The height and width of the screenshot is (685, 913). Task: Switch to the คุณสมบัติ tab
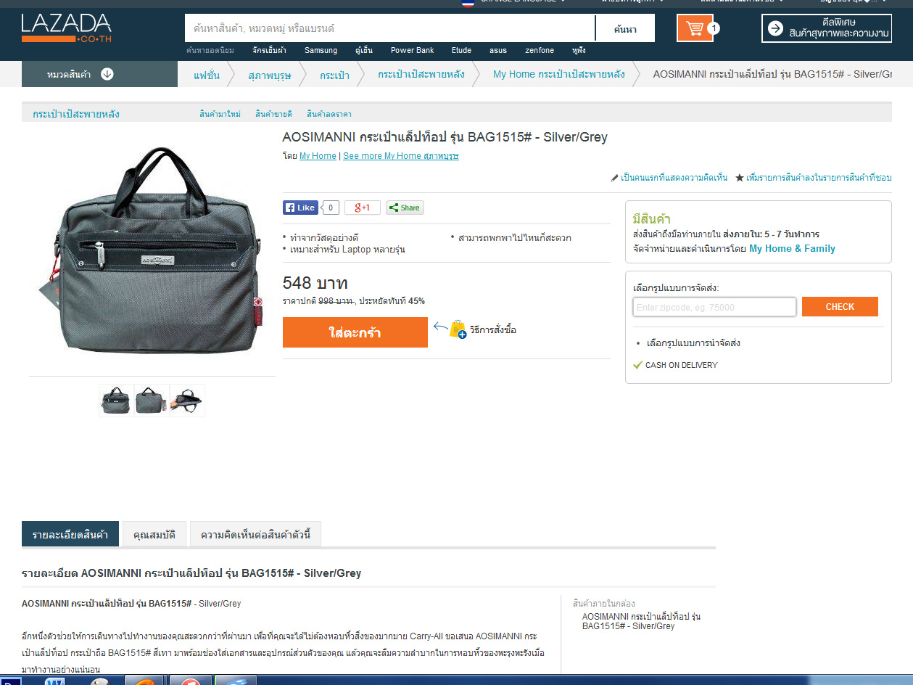click(x=154, y=535)
